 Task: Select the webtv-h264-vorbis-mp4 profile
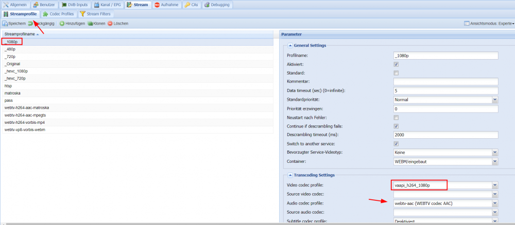click(138, 122)
